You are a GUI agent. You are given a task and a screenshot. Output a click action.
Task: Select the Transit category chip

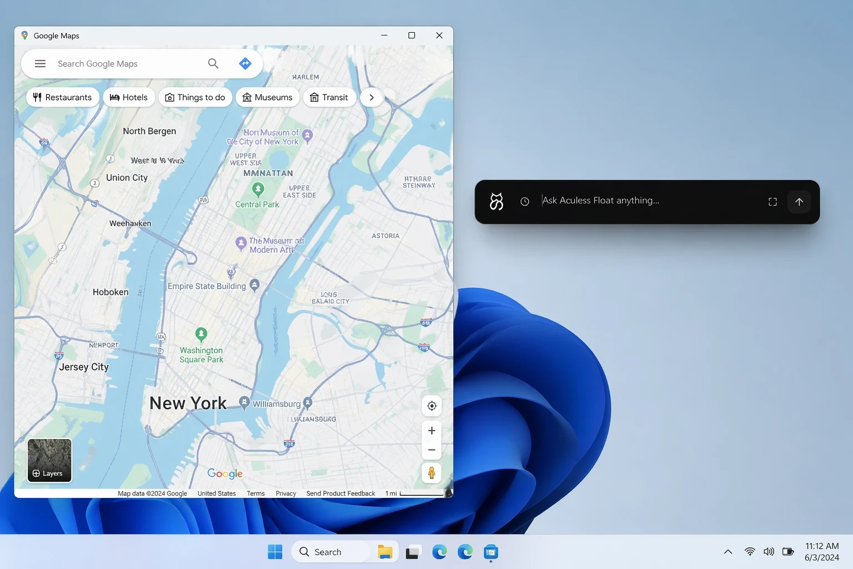(x=329, y=97)
